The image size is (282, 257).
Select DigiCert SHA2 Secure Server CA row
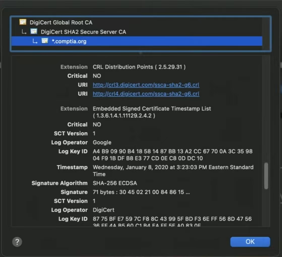137,32
